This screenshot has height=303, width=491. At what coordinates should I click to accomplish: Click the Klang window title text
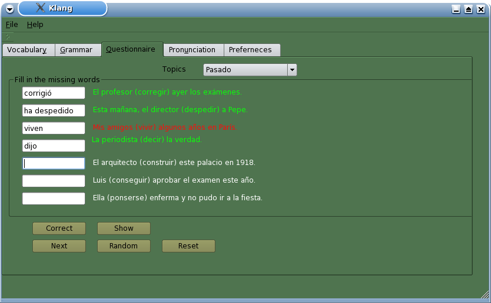tap(61, 8)
